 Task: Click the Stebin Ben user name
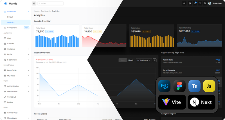[x=217, y=3]
